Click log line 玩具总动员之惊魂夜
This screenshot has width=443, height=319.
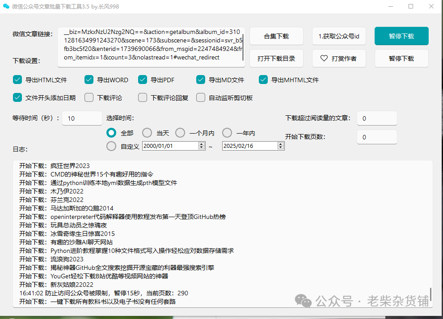click(x=63, y=225)
